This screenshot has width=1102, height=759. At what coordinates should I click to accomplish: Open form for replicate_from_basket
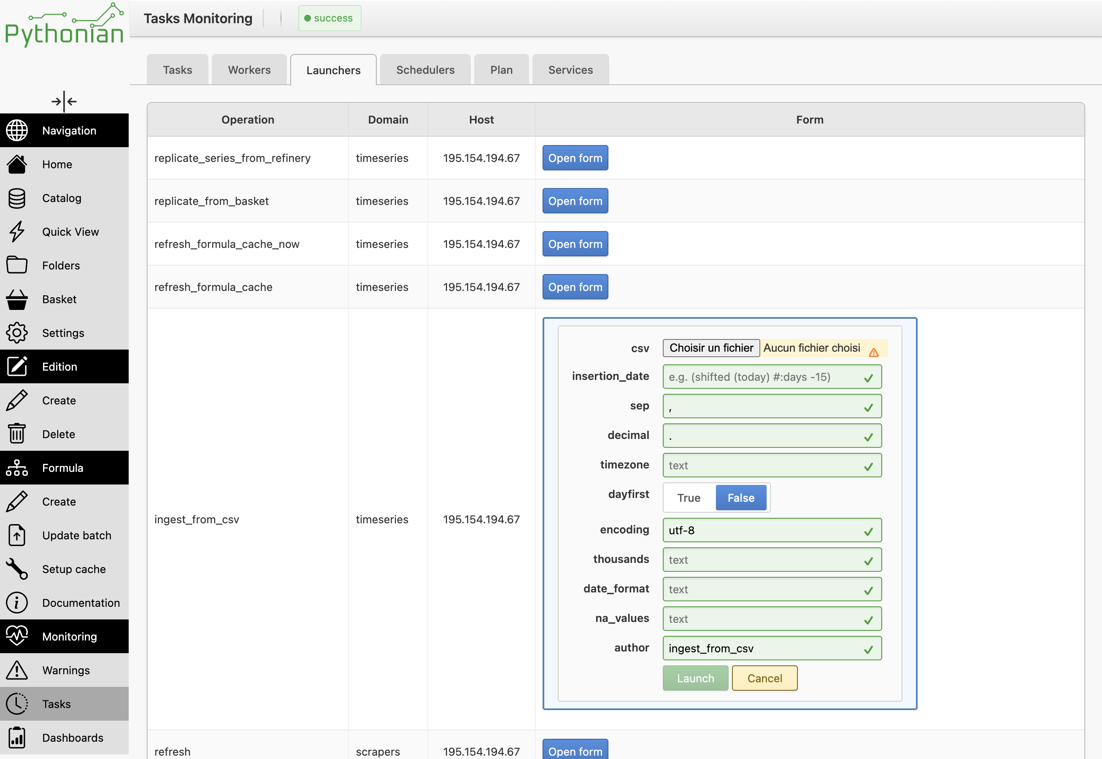(575, 201)
